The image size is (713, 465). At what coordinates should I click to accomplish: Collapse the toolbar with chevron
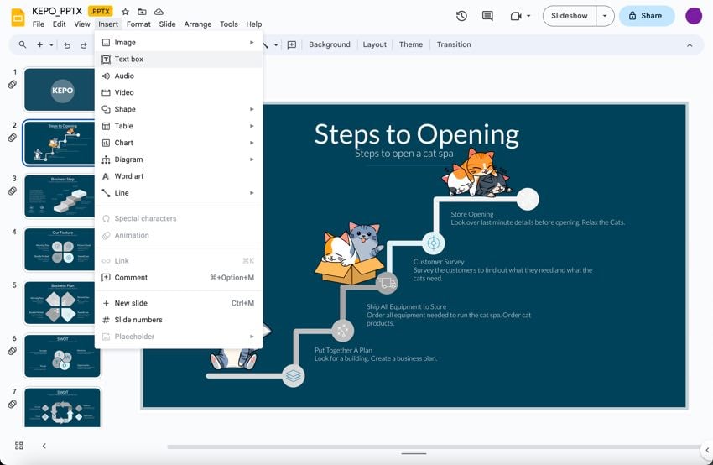point(690,45)
